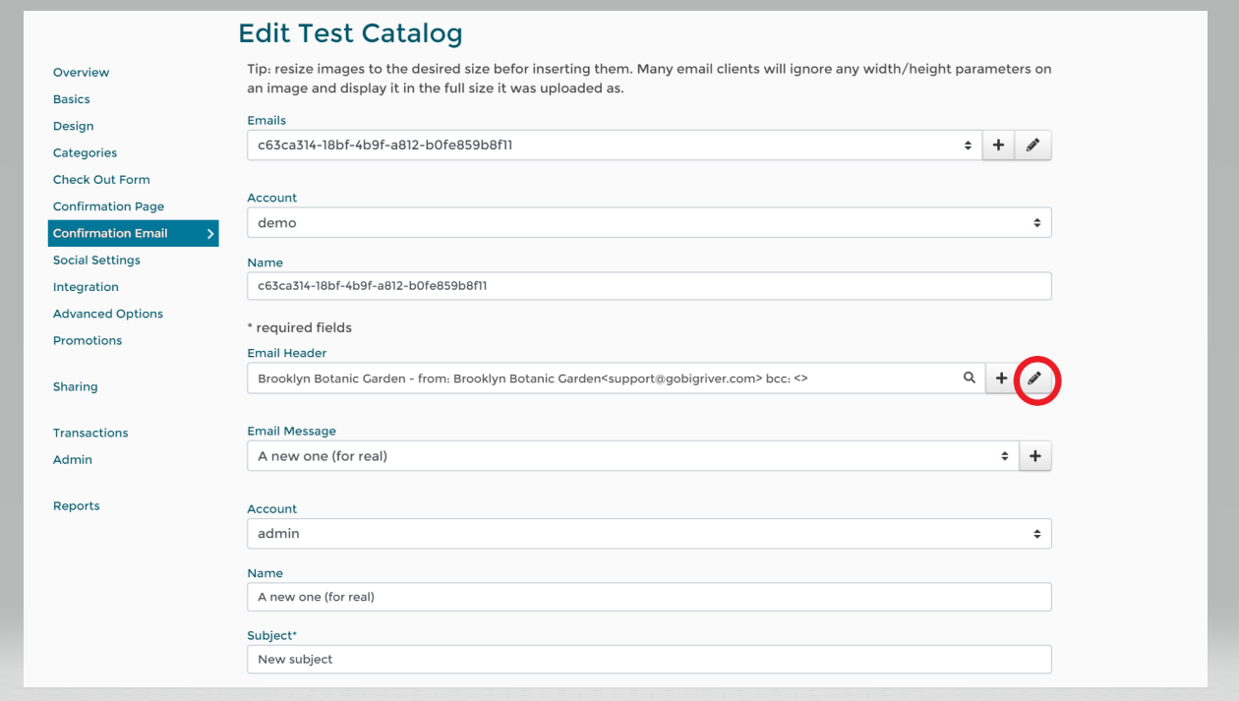The height and width of the screenshot is (701, 1239).
Task: Go to Overview in the sidebar
Action: click(82, 73)
